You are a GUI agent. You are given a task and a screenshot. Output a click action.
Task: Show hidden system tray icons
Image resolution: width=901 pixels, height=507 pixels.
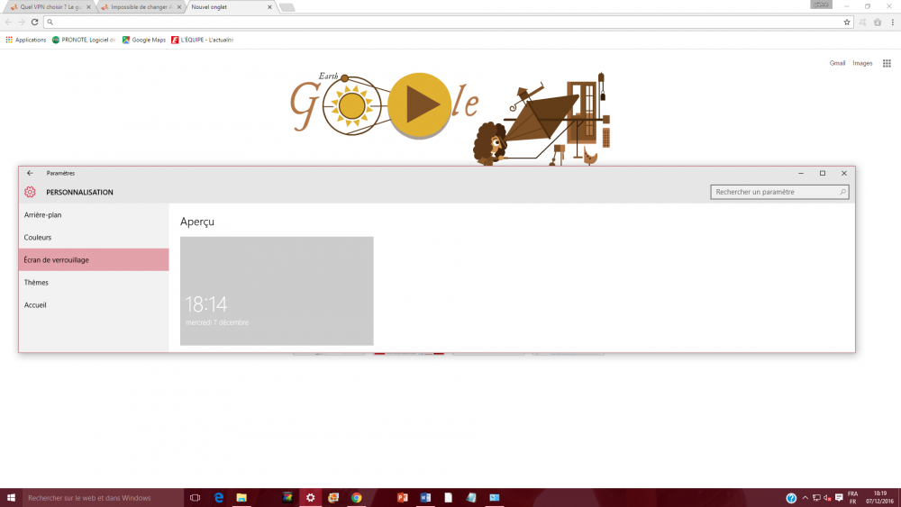(x=805, y=498)
